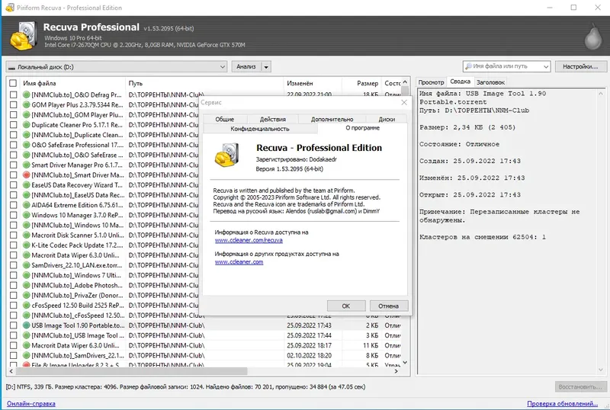Click horizontal scrollbar left arrow of file list
The height and width of the screenshot is (410, 610).
click(x=11, y=371)
